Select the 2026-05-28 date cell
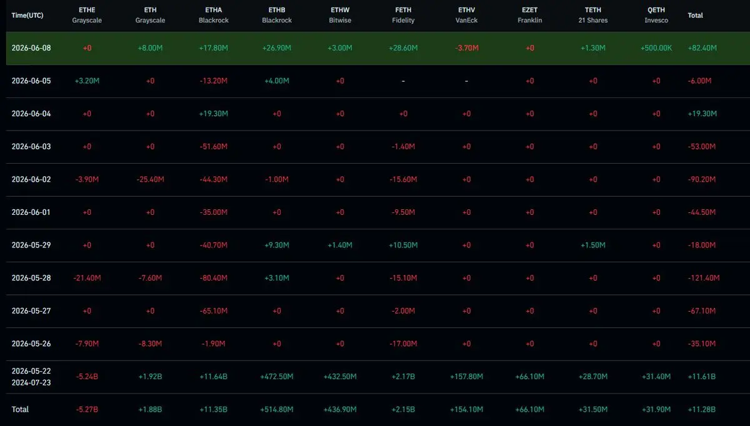Screen dimensions: 750x426 31,278
